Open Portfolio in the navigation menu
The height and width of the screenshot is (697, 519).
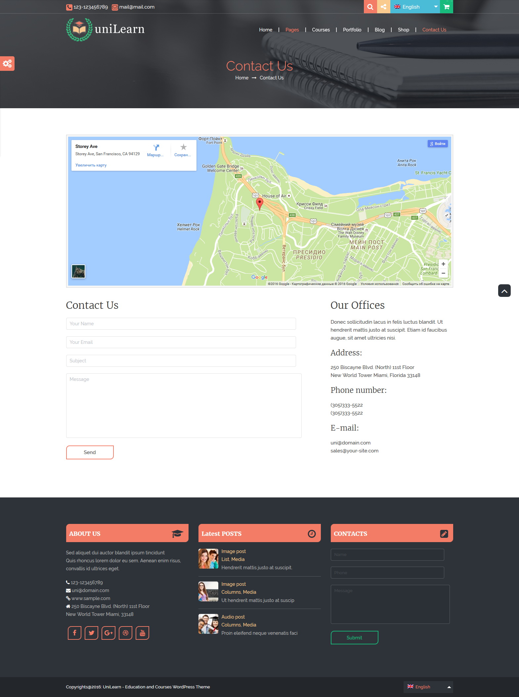pos(352,30)
